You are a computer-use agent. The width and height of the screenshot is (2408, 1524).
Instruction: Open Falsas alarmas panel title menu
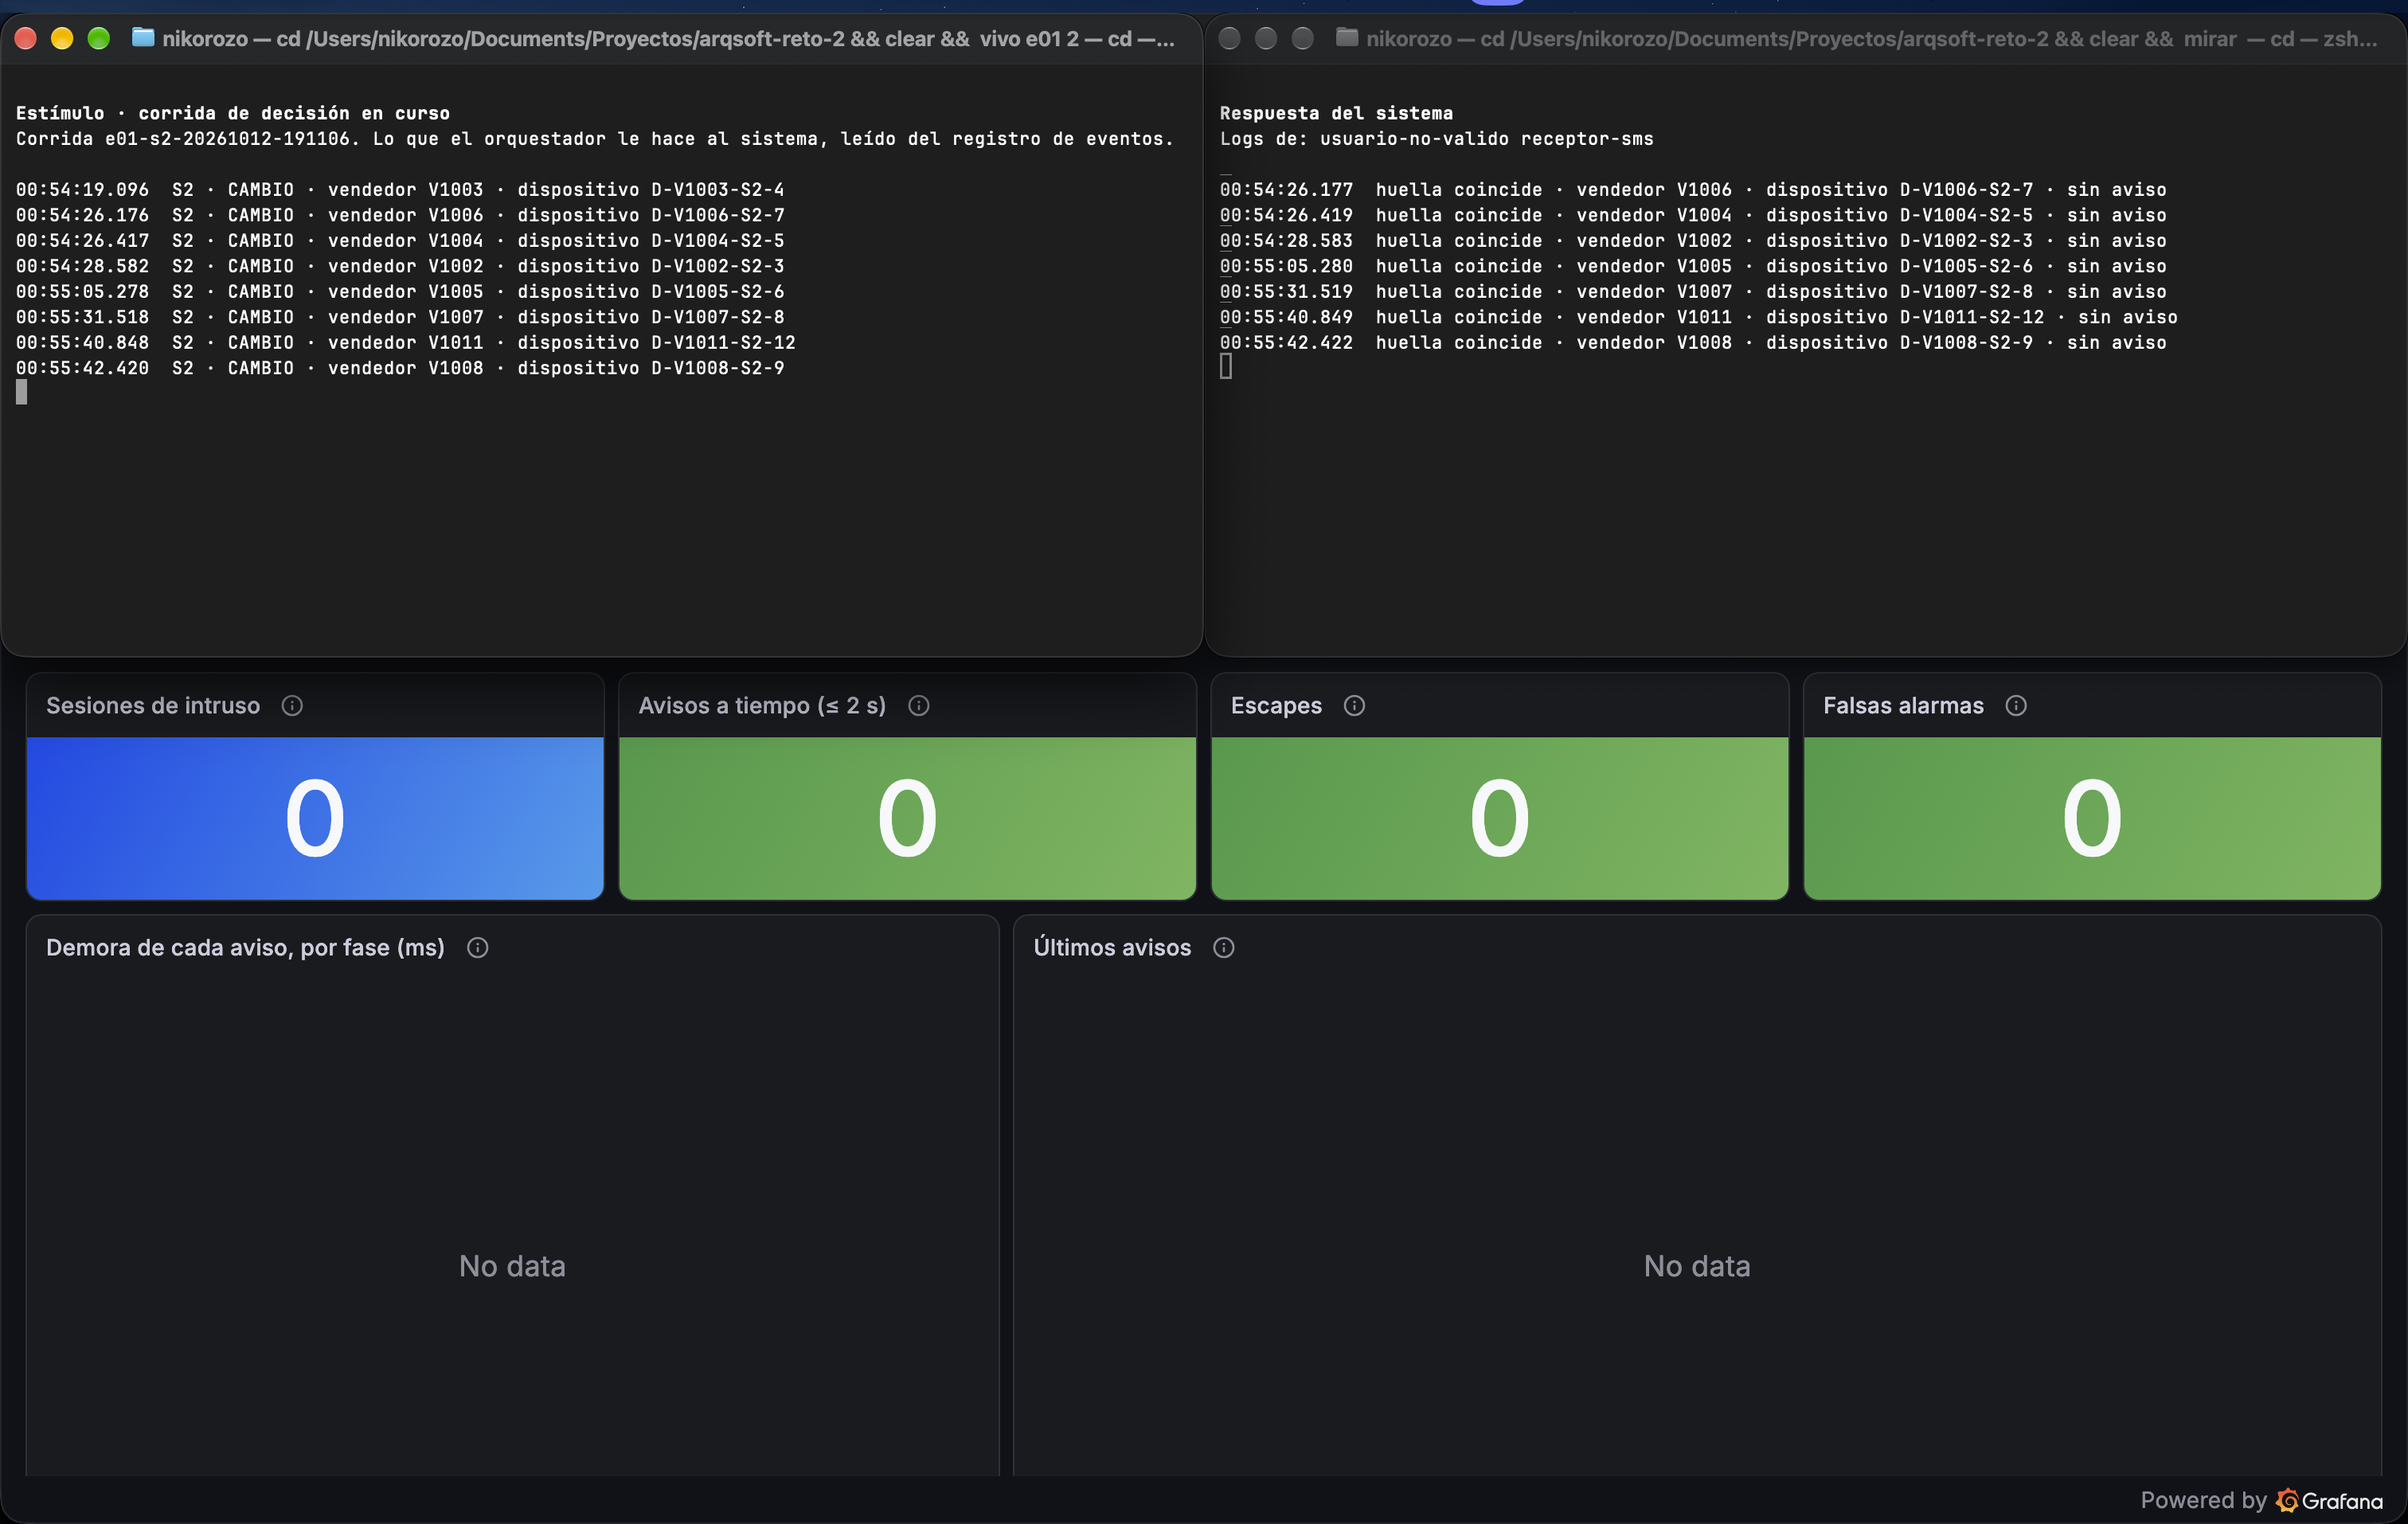click(x=1903, y=706)
